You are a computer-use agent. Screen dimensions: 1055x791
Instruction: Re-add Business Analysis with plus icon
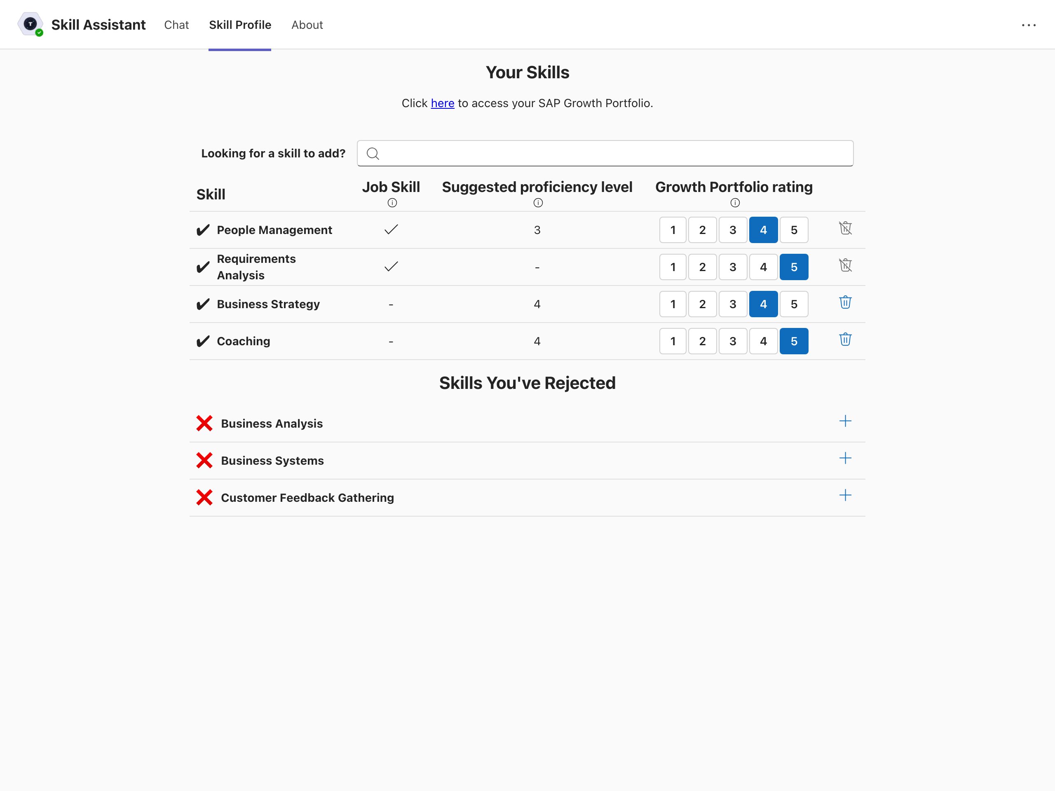click(845, 421)
